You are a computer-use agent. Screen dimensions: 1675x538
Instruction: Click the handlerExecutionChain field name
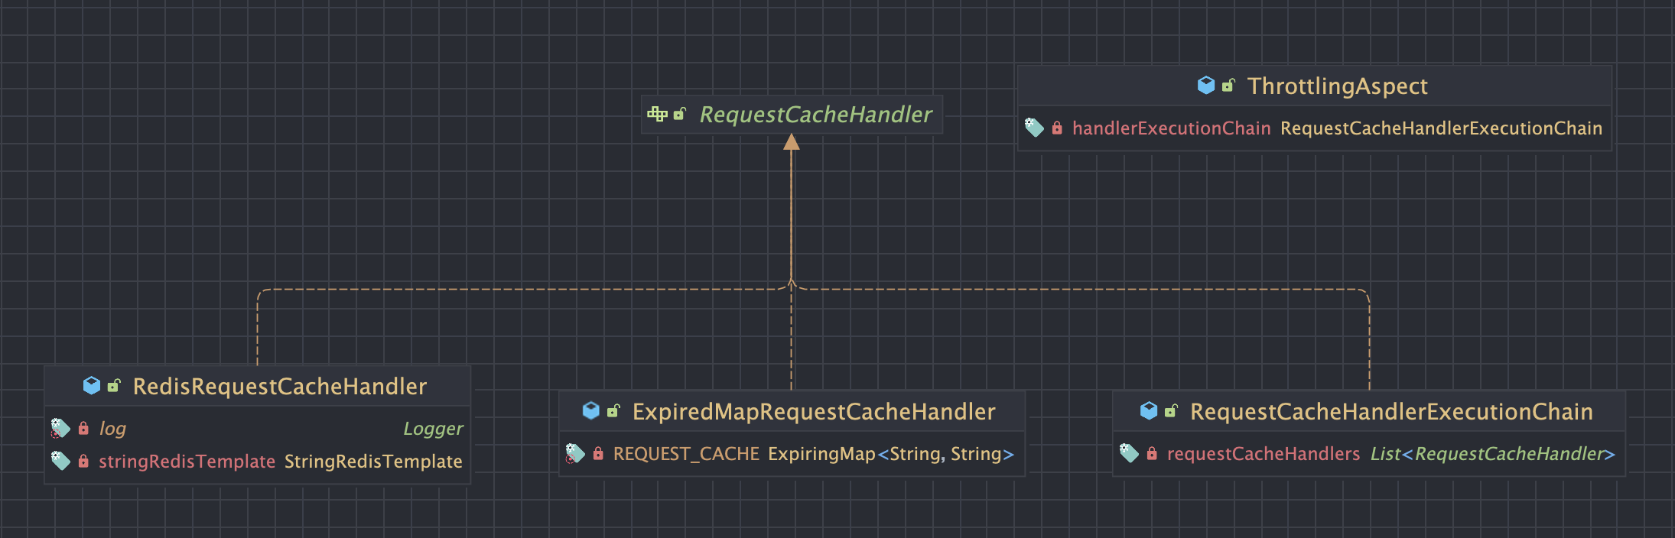[1171, 128]
